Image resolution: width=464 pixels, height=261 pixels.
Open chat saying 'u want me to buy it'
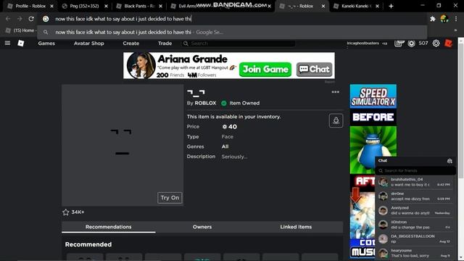pyautogui.click(x=415, y=182)
